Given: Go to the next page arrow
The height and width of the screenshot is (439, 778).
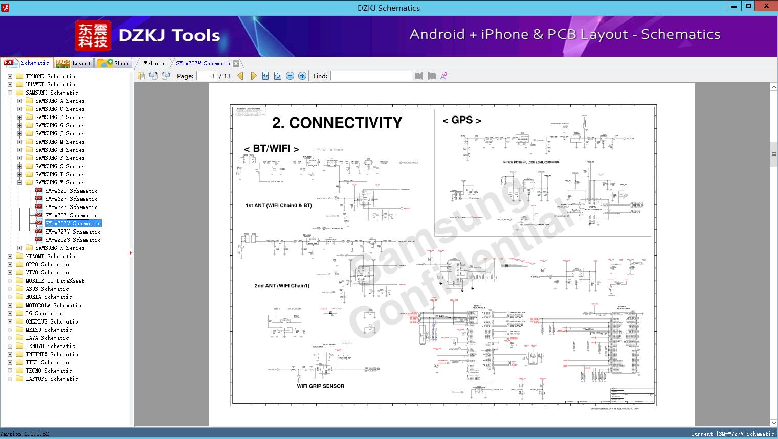Looking at the screenshot, I should point(254,76).
